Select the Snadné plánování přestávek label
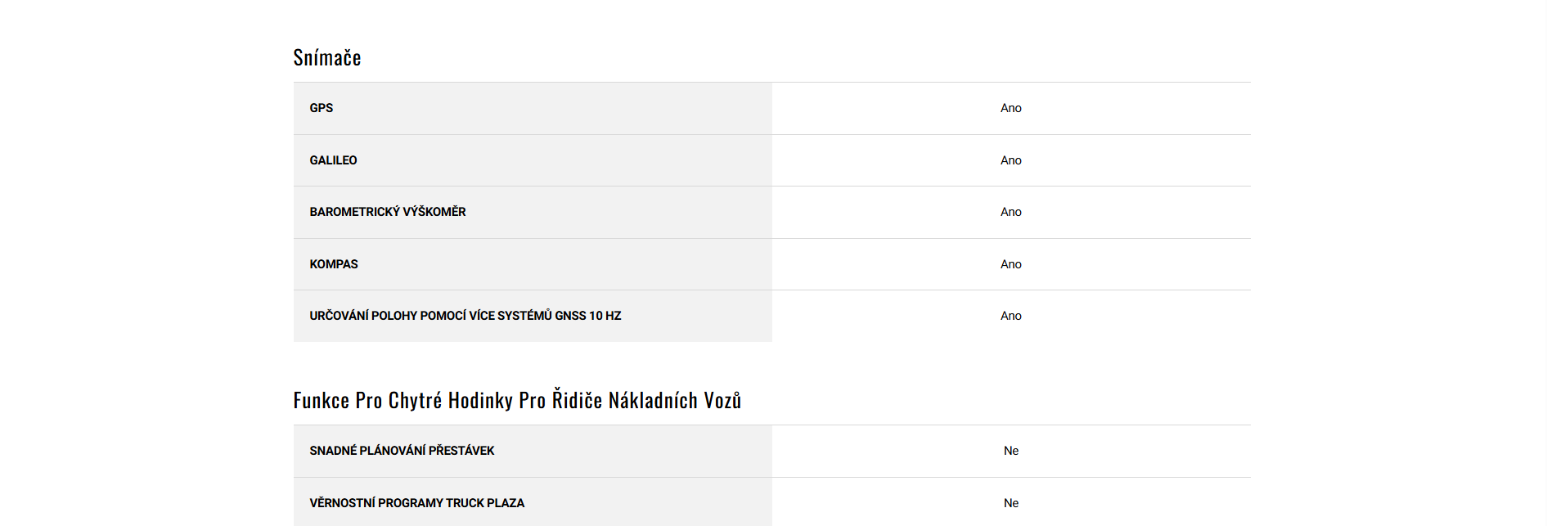 click(402, 451)
